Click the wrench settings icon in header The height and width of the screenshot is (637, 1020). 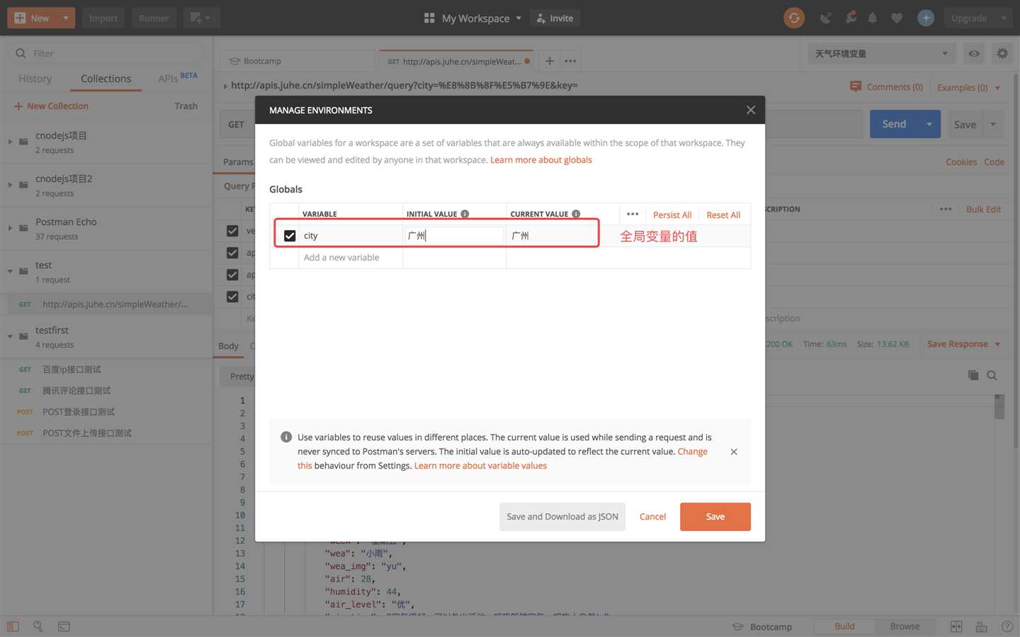point(851,18)
